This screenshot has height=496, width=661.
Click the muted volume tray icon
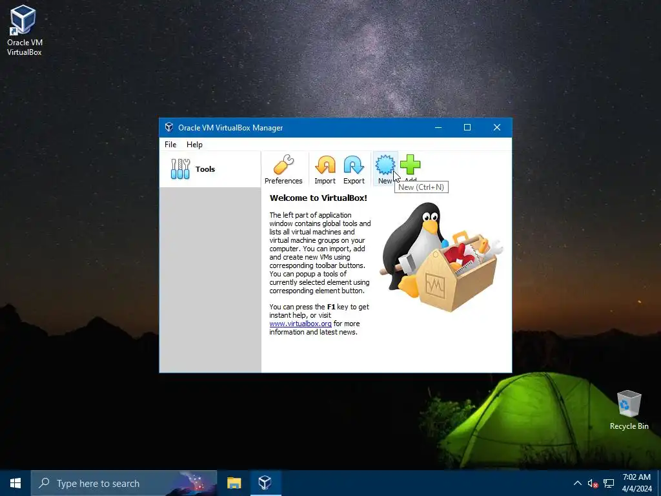coord(593,483)
